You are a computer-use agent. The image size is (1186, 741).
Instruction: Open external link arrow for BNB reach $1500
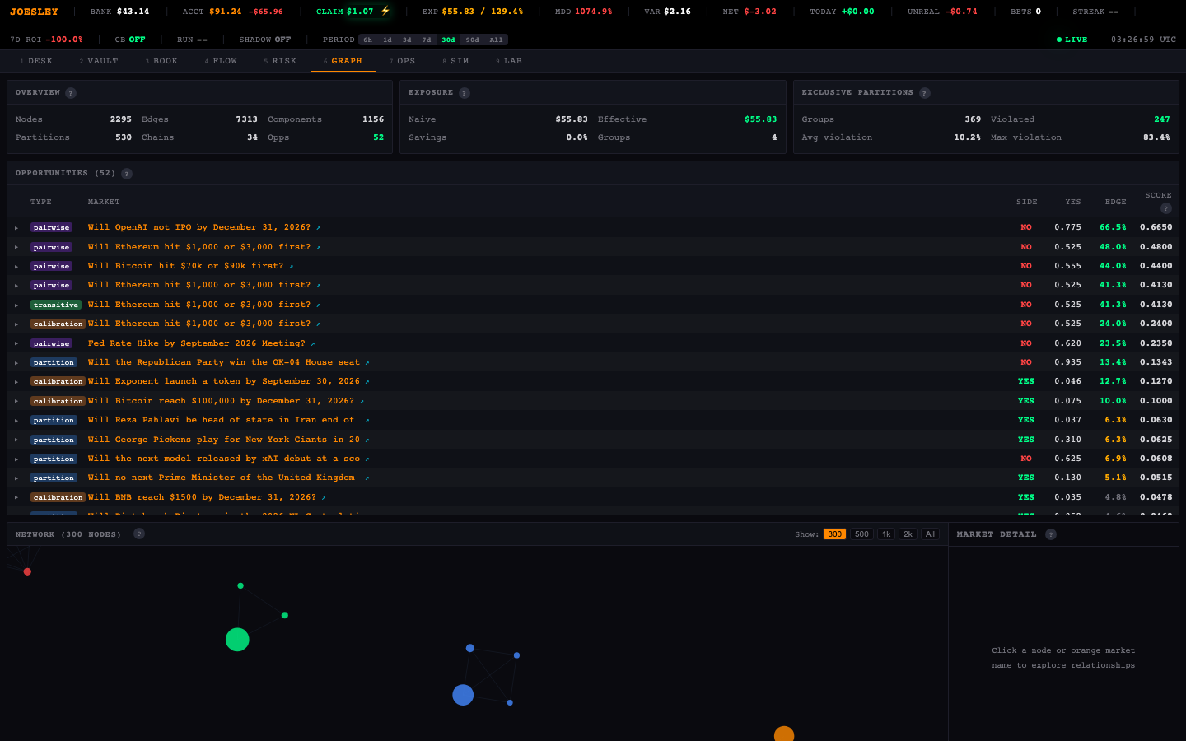click(324, 498)
